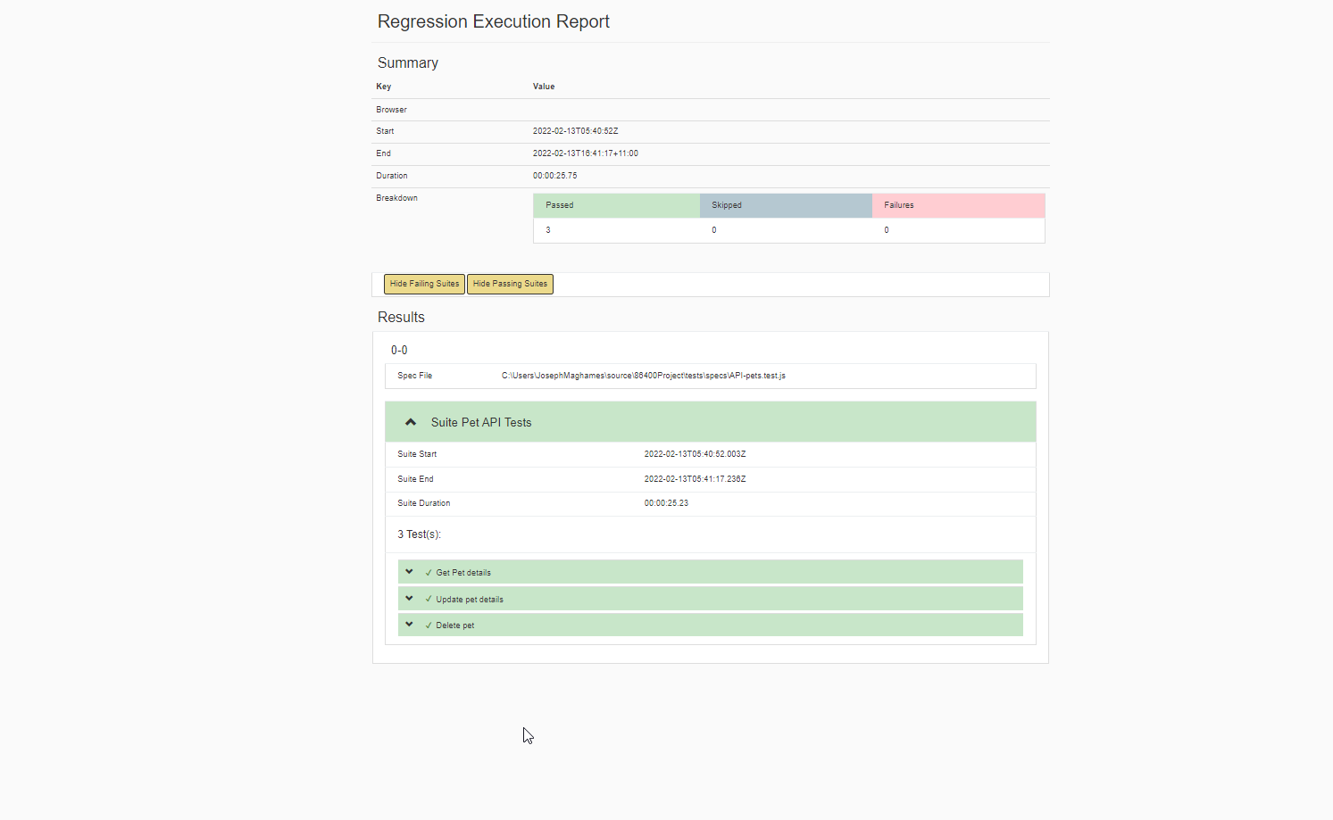Image resolution: width=1333 pixels, height=820 pixels.
Task: Select the Get Pet details test label
Action: [x=463, y=573]
